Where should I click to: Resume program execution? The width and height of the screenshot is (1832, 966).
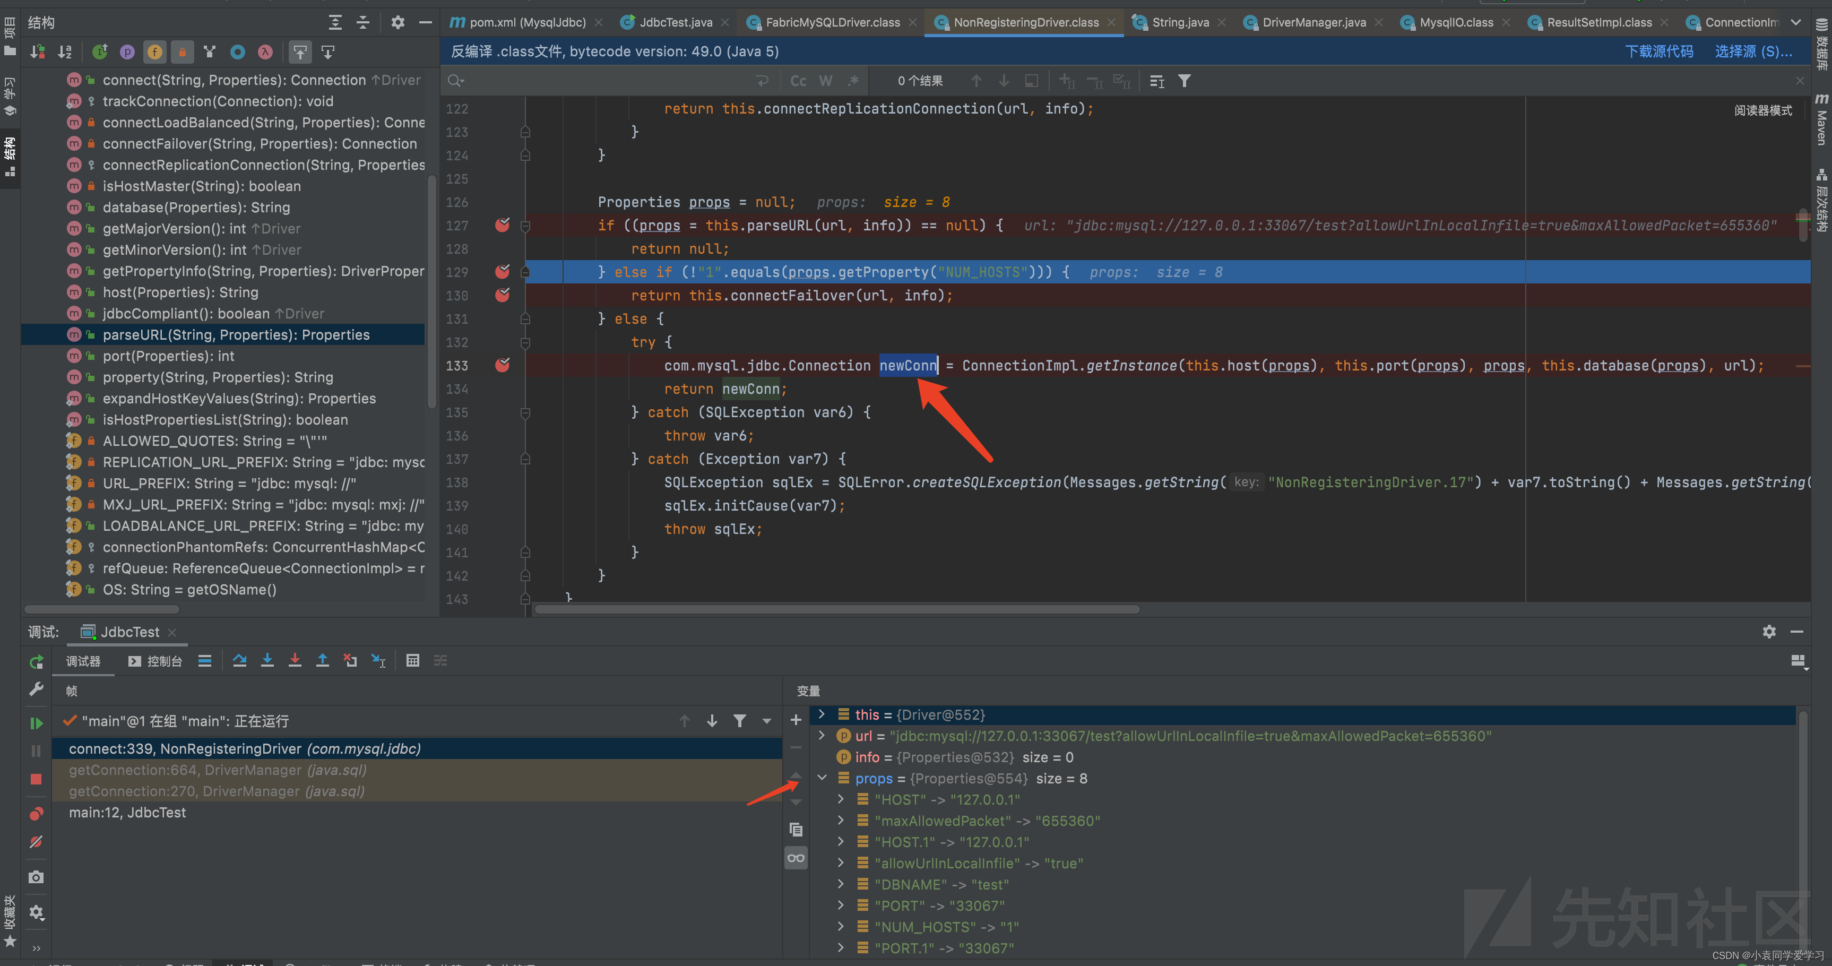pyautogui.click(x=36, y=723)
